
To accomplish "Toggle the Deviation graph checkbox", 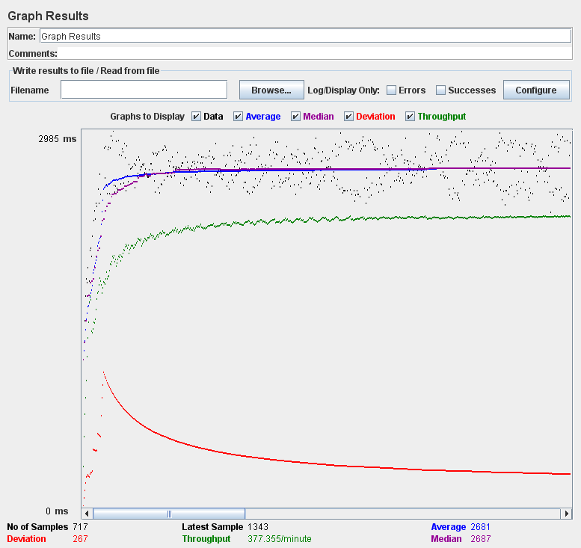I will pyautogui.click(x=348, y=117).
